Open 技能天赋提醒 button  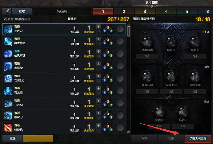click(198, 138)
